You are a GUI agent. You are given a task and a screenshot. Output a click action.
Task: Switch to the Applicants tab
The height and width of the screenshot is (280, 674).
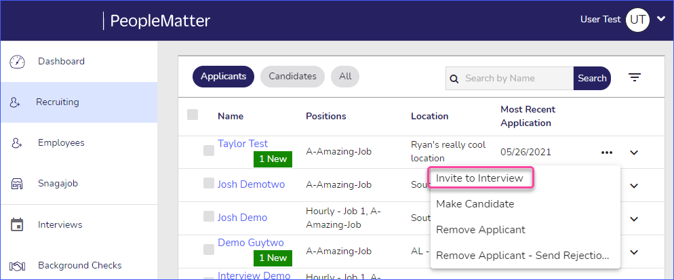(x=224, y=77)
